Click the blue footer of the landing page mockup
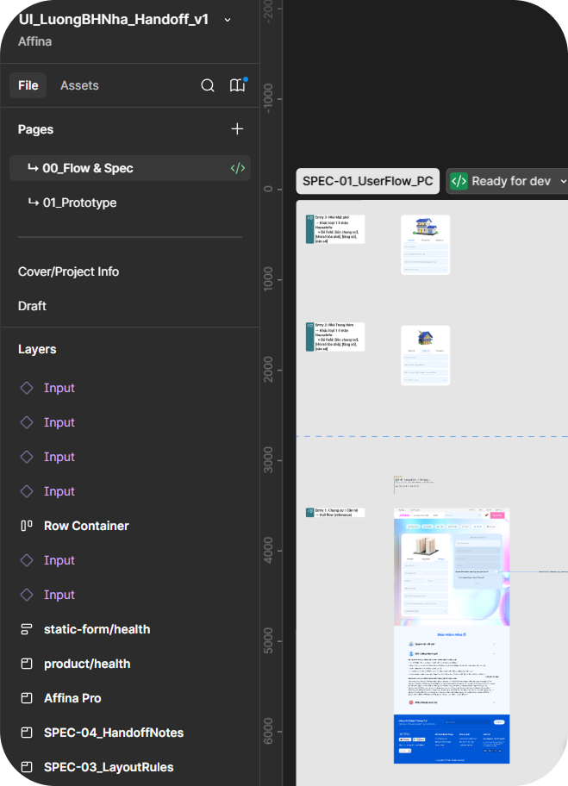This screenshot has height=786, width=568. pyautogui.click(x=452, y=739)
